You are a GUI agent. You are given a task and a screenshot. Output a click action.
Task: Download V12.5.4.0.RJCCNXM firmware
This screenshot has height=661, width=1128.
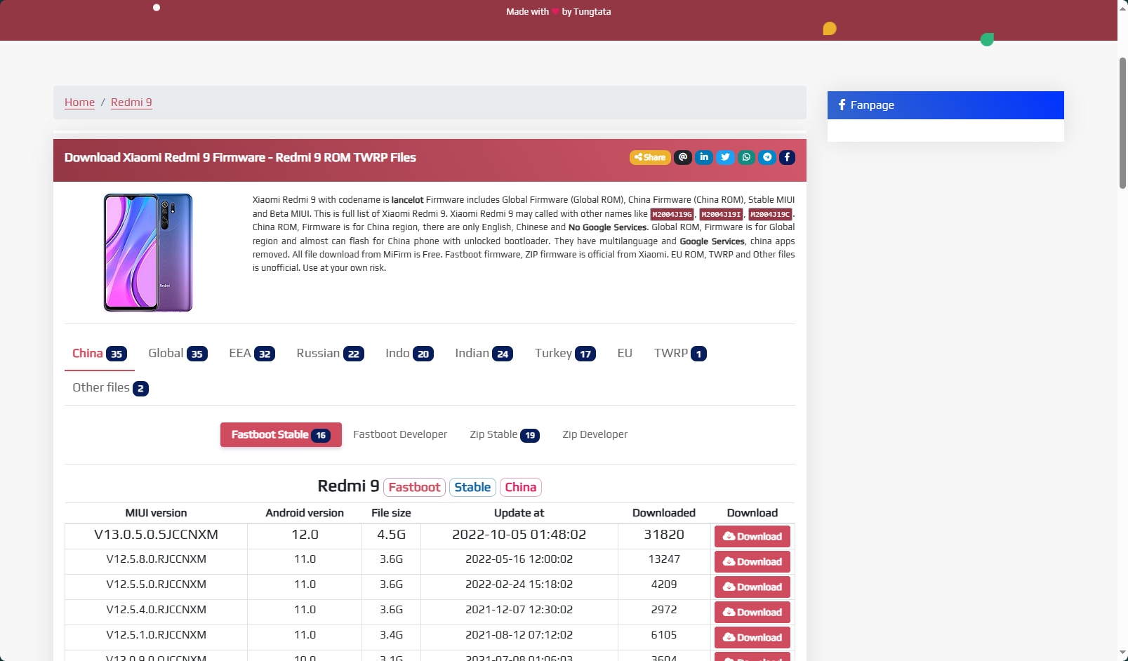coord(752,613)
